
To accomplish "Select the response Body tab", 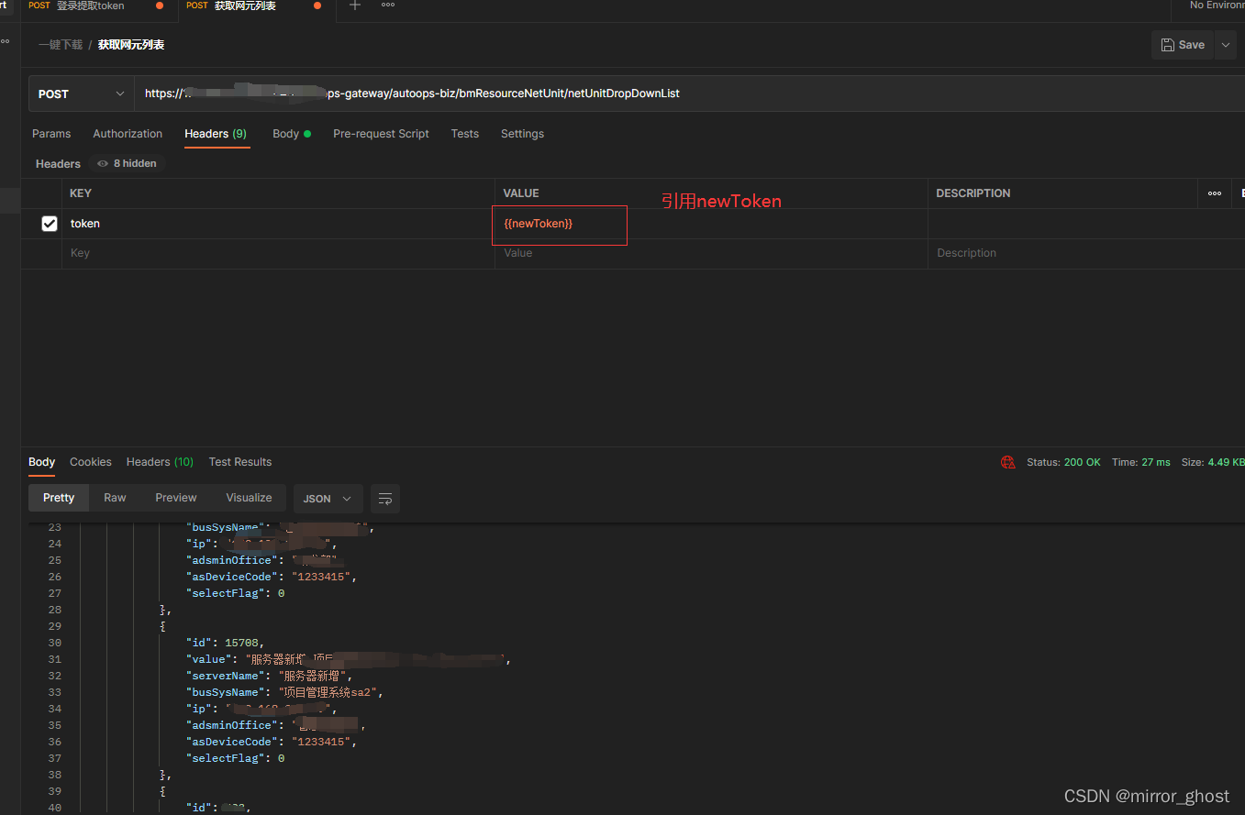I will pos(42,462).
